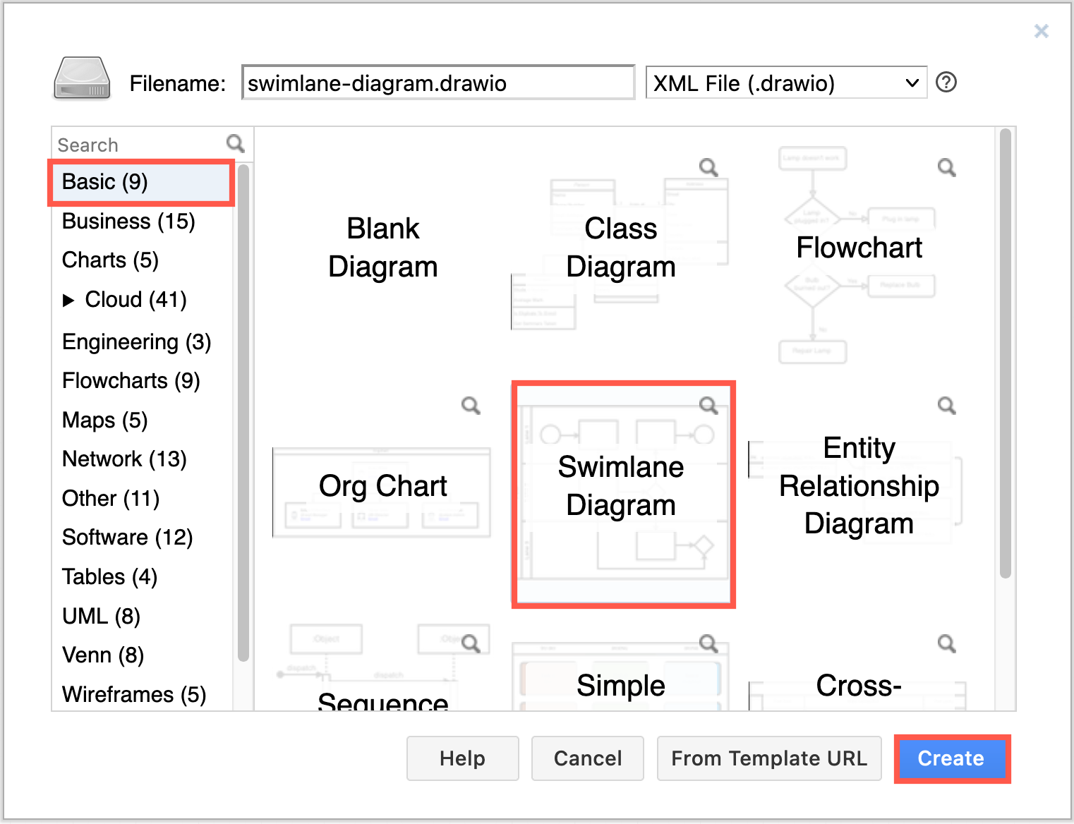Click the Create button
The image size is (1074, 824).
[951, 758]
